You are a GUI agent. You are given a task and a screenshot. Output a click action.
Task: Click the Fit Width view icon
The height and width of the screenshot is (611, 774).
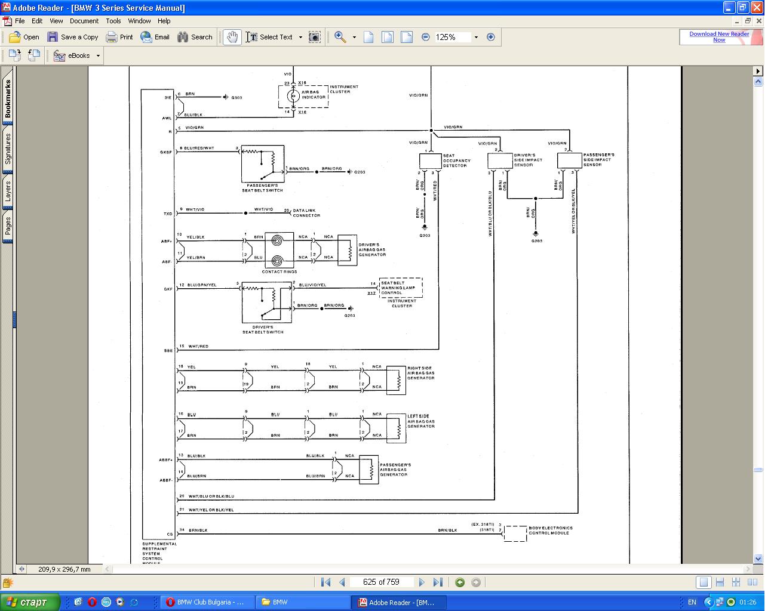point(407,37)
